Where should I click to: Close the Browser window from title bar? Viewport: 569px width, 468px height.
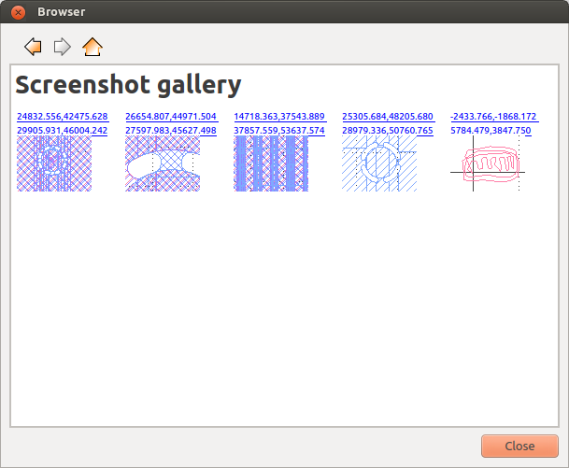[18, 12]
